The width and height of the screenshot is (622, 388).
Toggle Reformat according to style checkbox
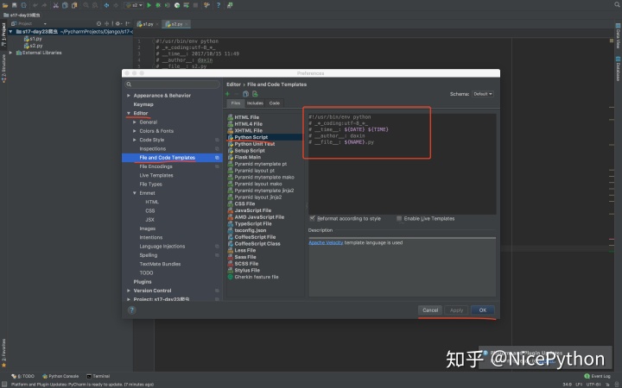[x=312, y=218]
